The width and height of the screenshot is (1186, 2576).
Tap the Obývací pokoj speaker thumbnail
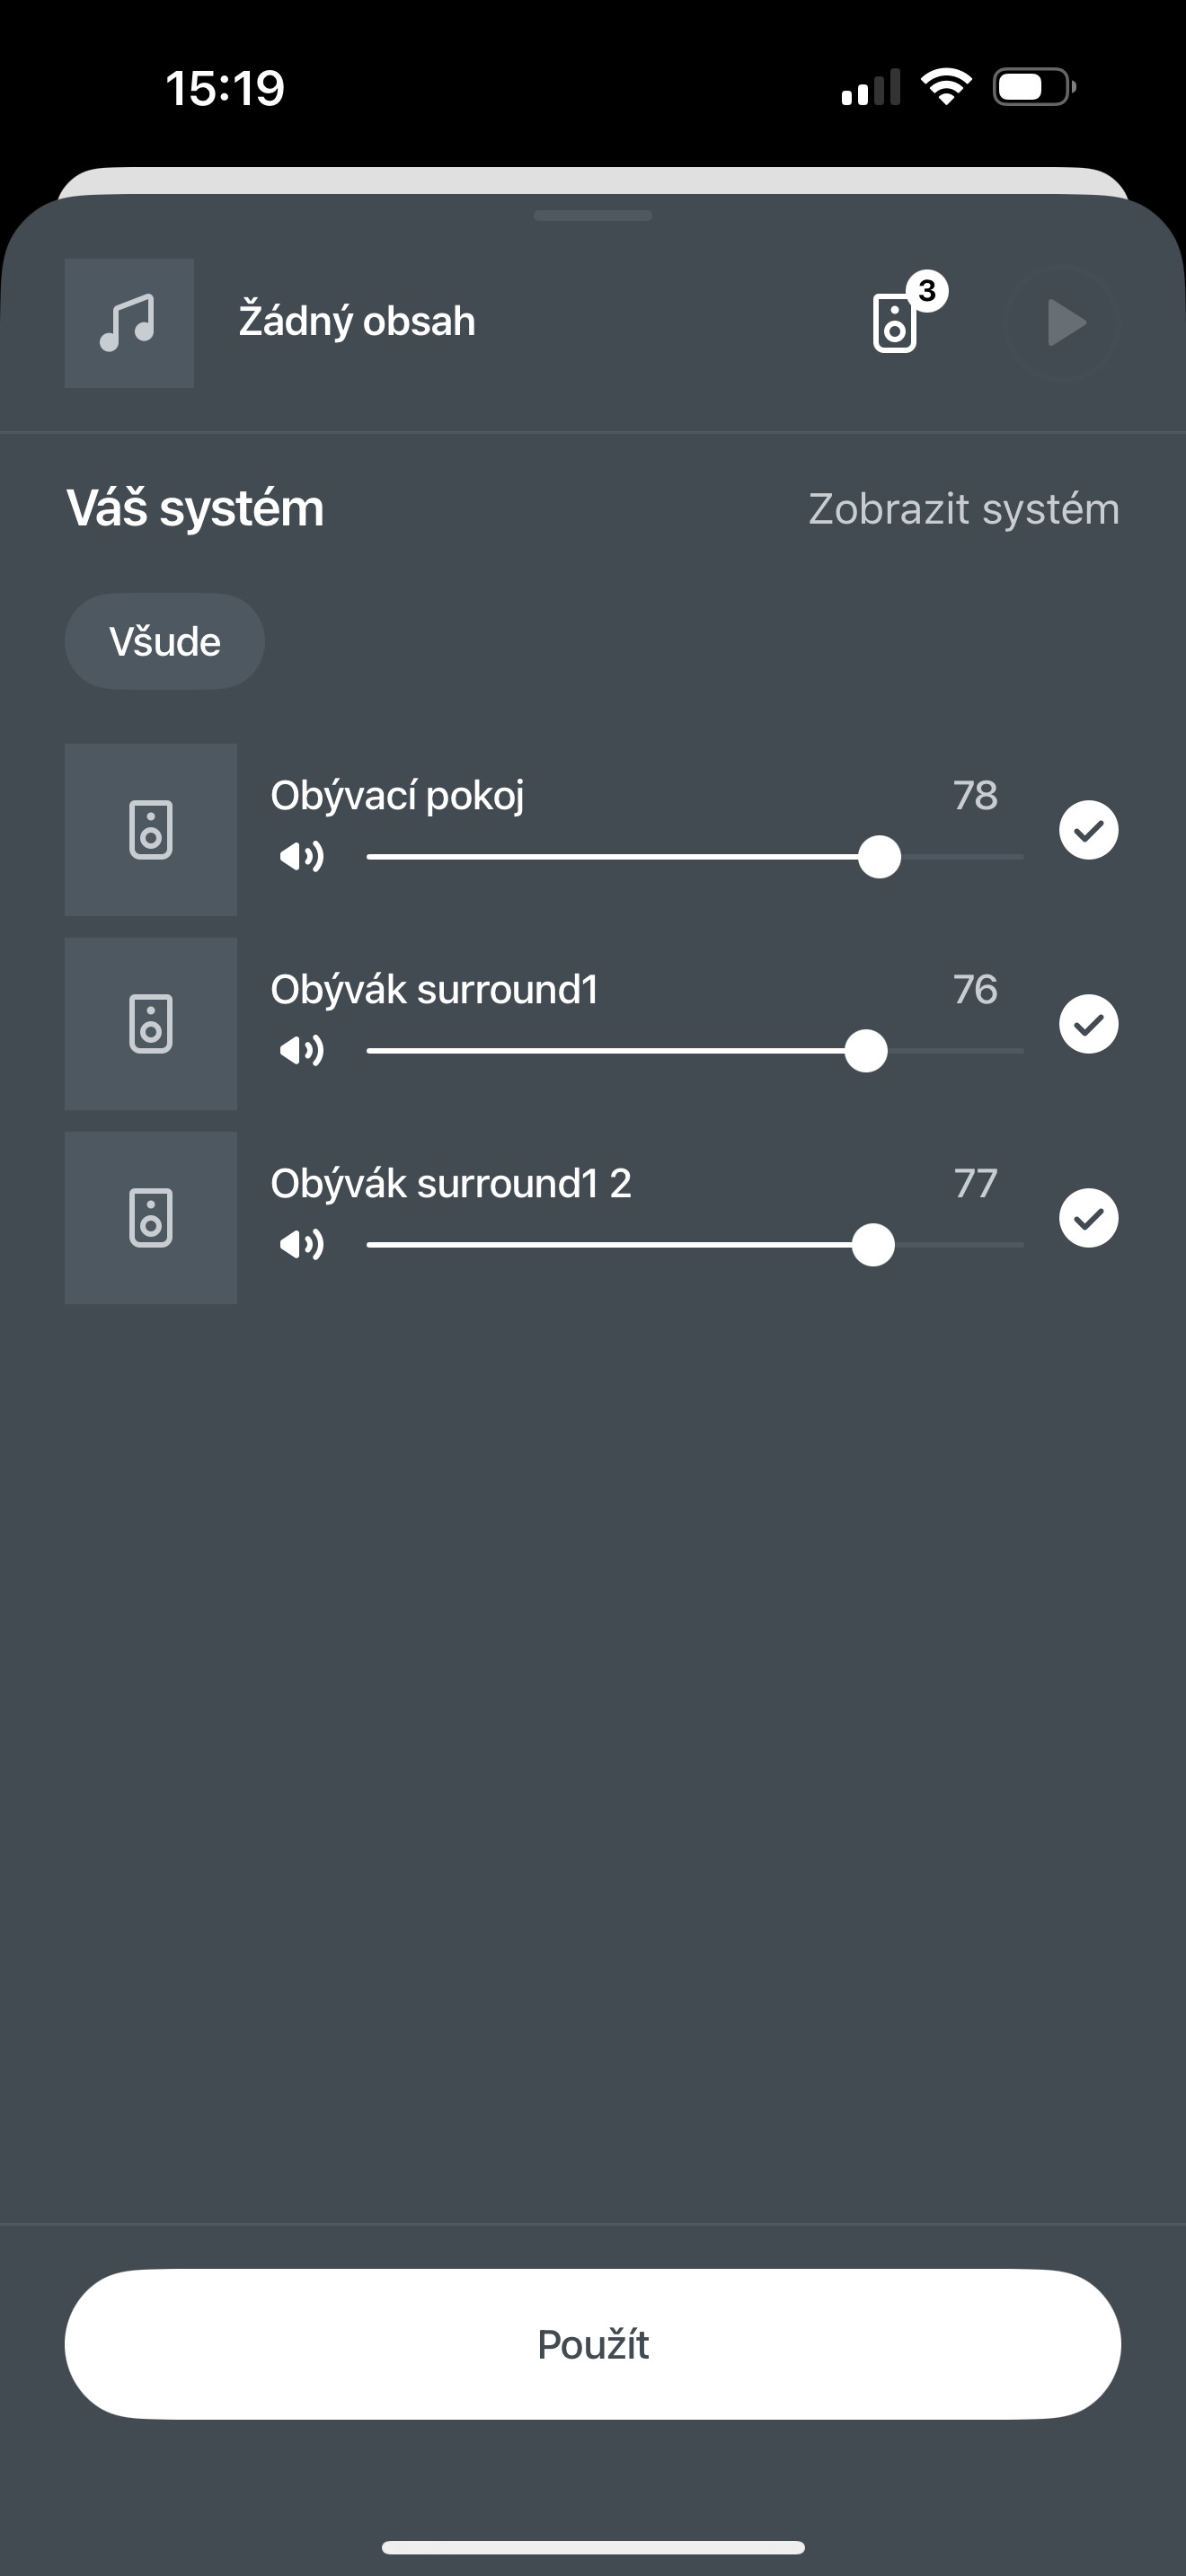coord(151,829)
